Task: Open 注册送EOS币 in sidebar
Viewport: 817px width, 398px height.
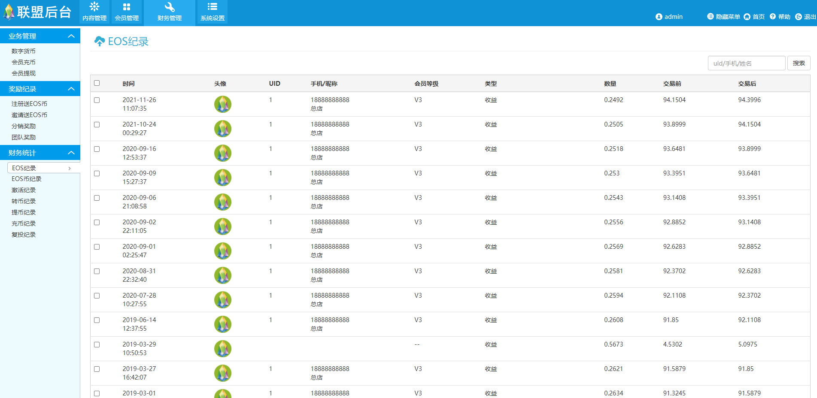Action: coord(29,104)
